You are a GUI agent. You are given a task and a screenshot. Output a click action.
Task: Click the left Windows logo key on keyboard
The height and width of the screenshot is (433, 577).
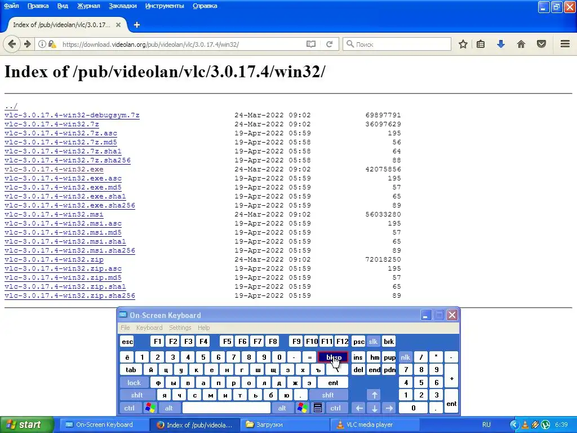point(150,408)
